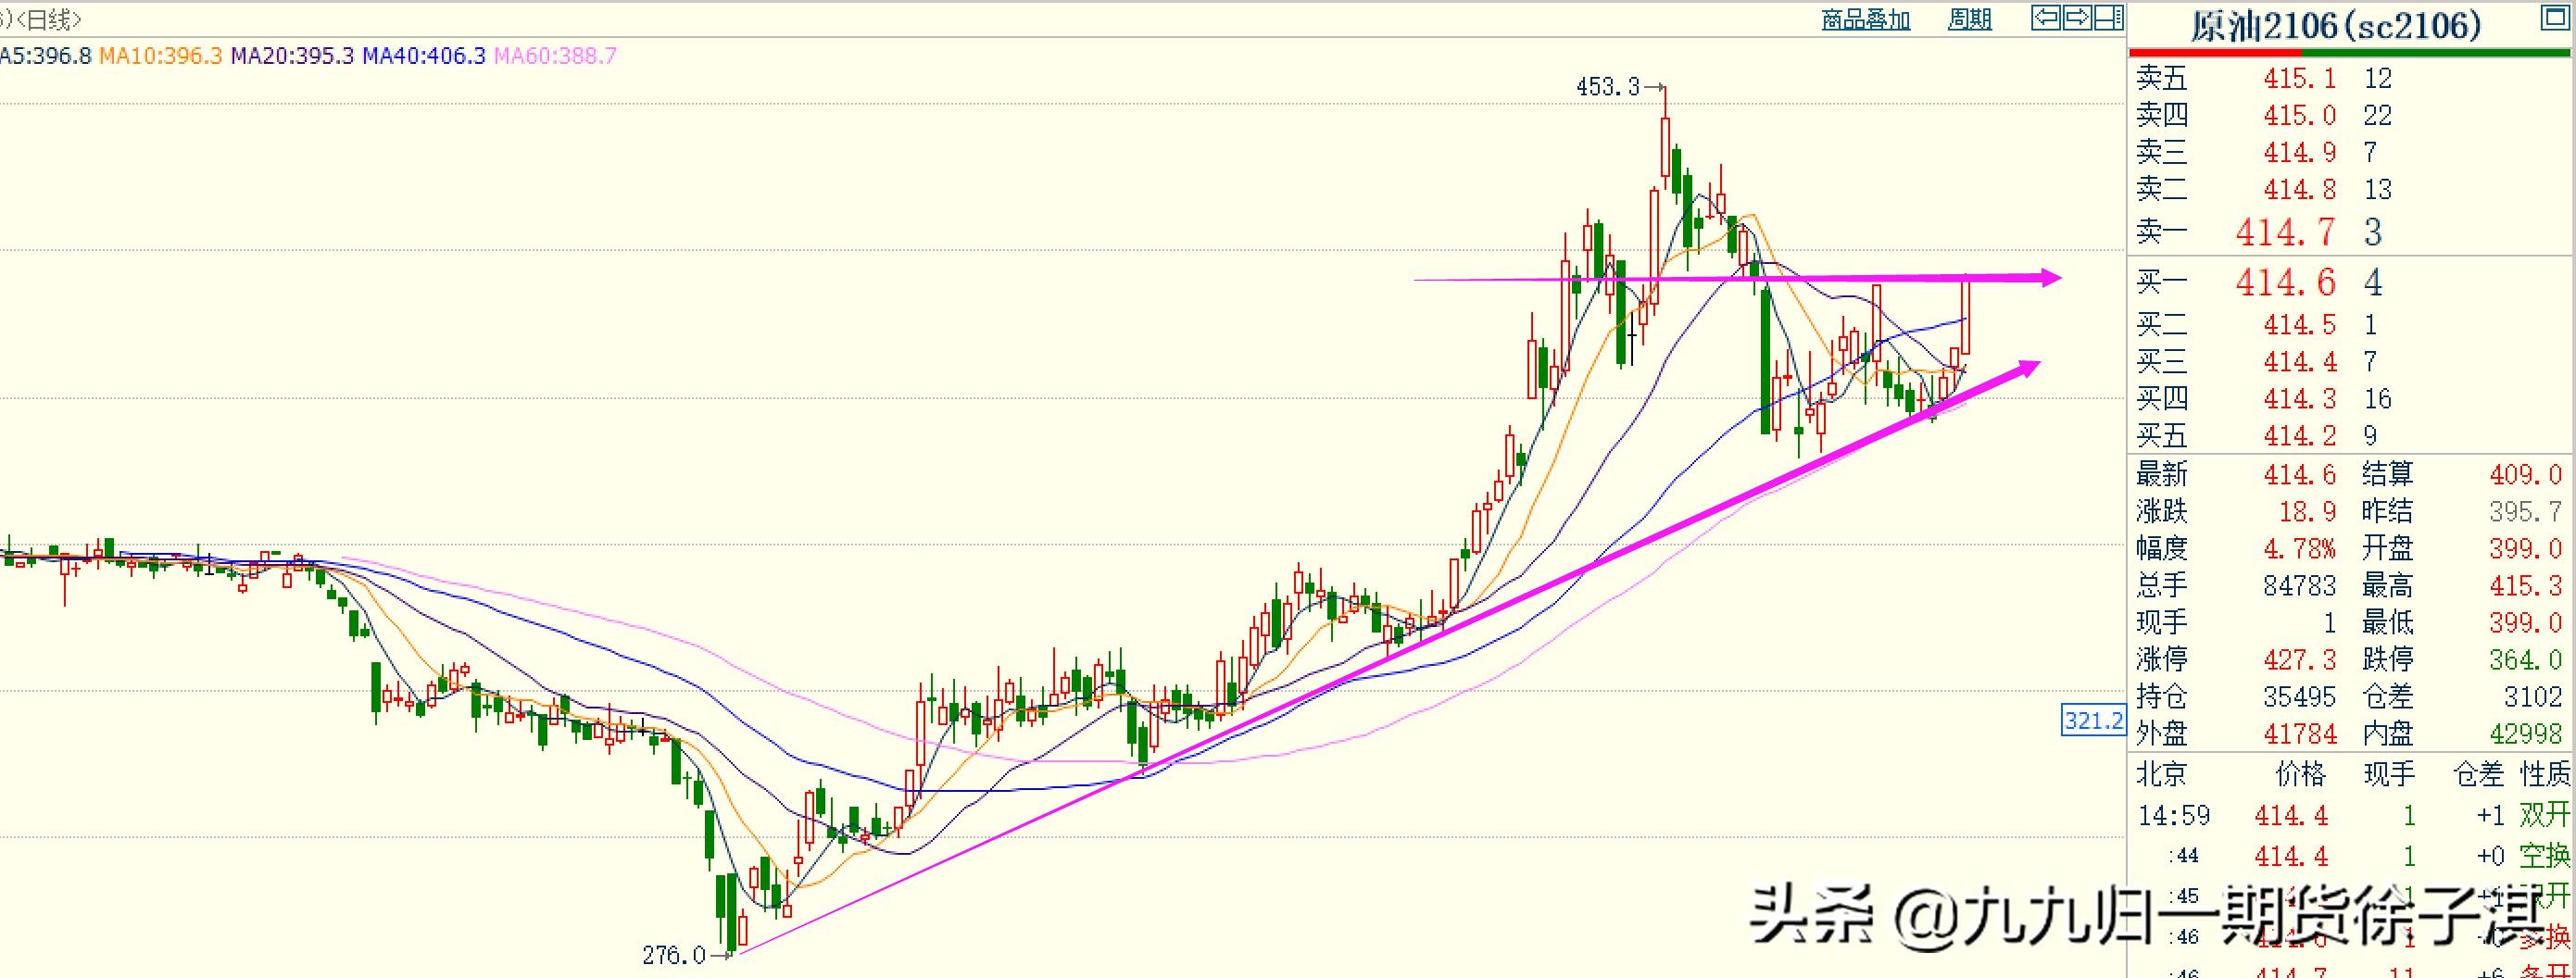2576x978 pixels.
Task: Click the 结算 value 409.0
Action: click(2525, 474)
